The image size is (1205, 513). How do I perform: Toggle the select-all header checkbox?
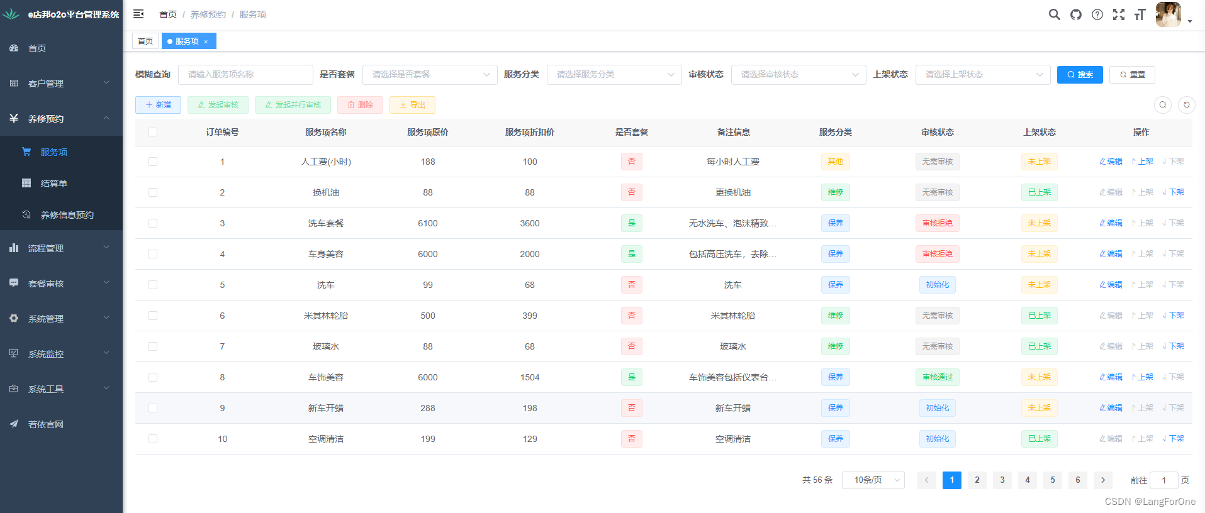pos(153,132)
